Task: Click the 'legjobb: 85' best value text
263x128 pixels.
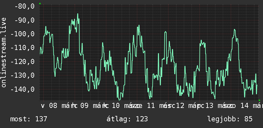Action: click(230, 119)
